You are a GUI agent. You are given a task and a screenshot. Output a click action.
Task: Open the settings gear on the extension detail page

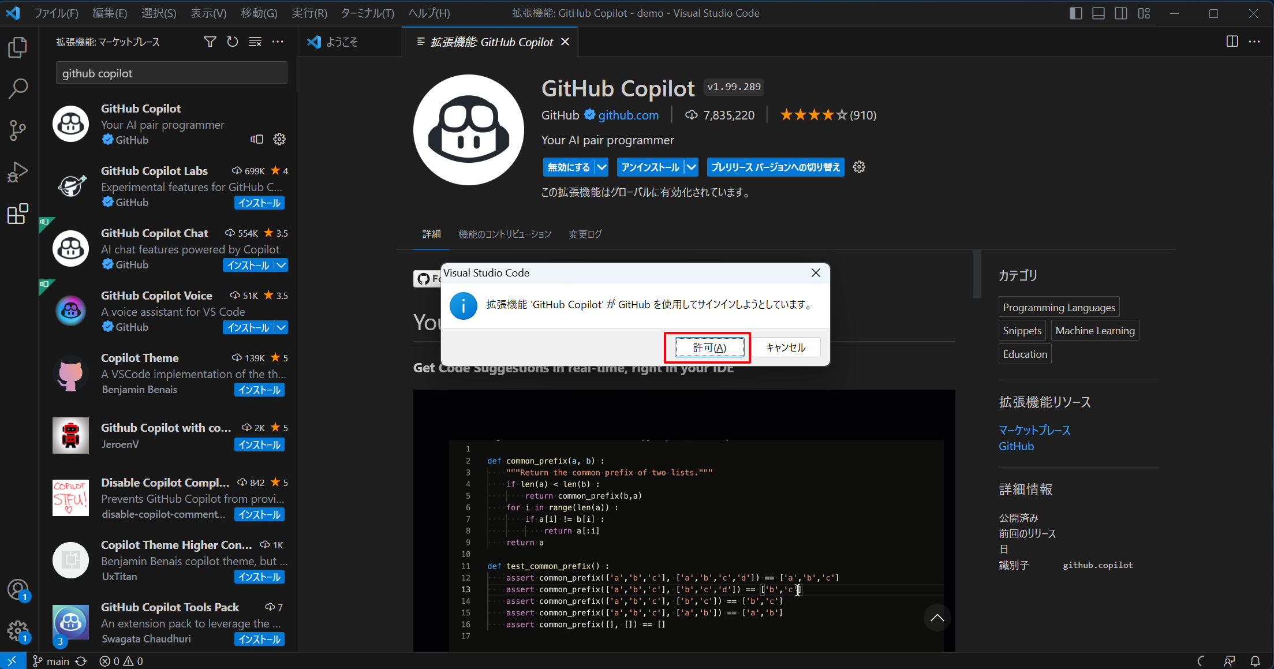pos(859,167)
